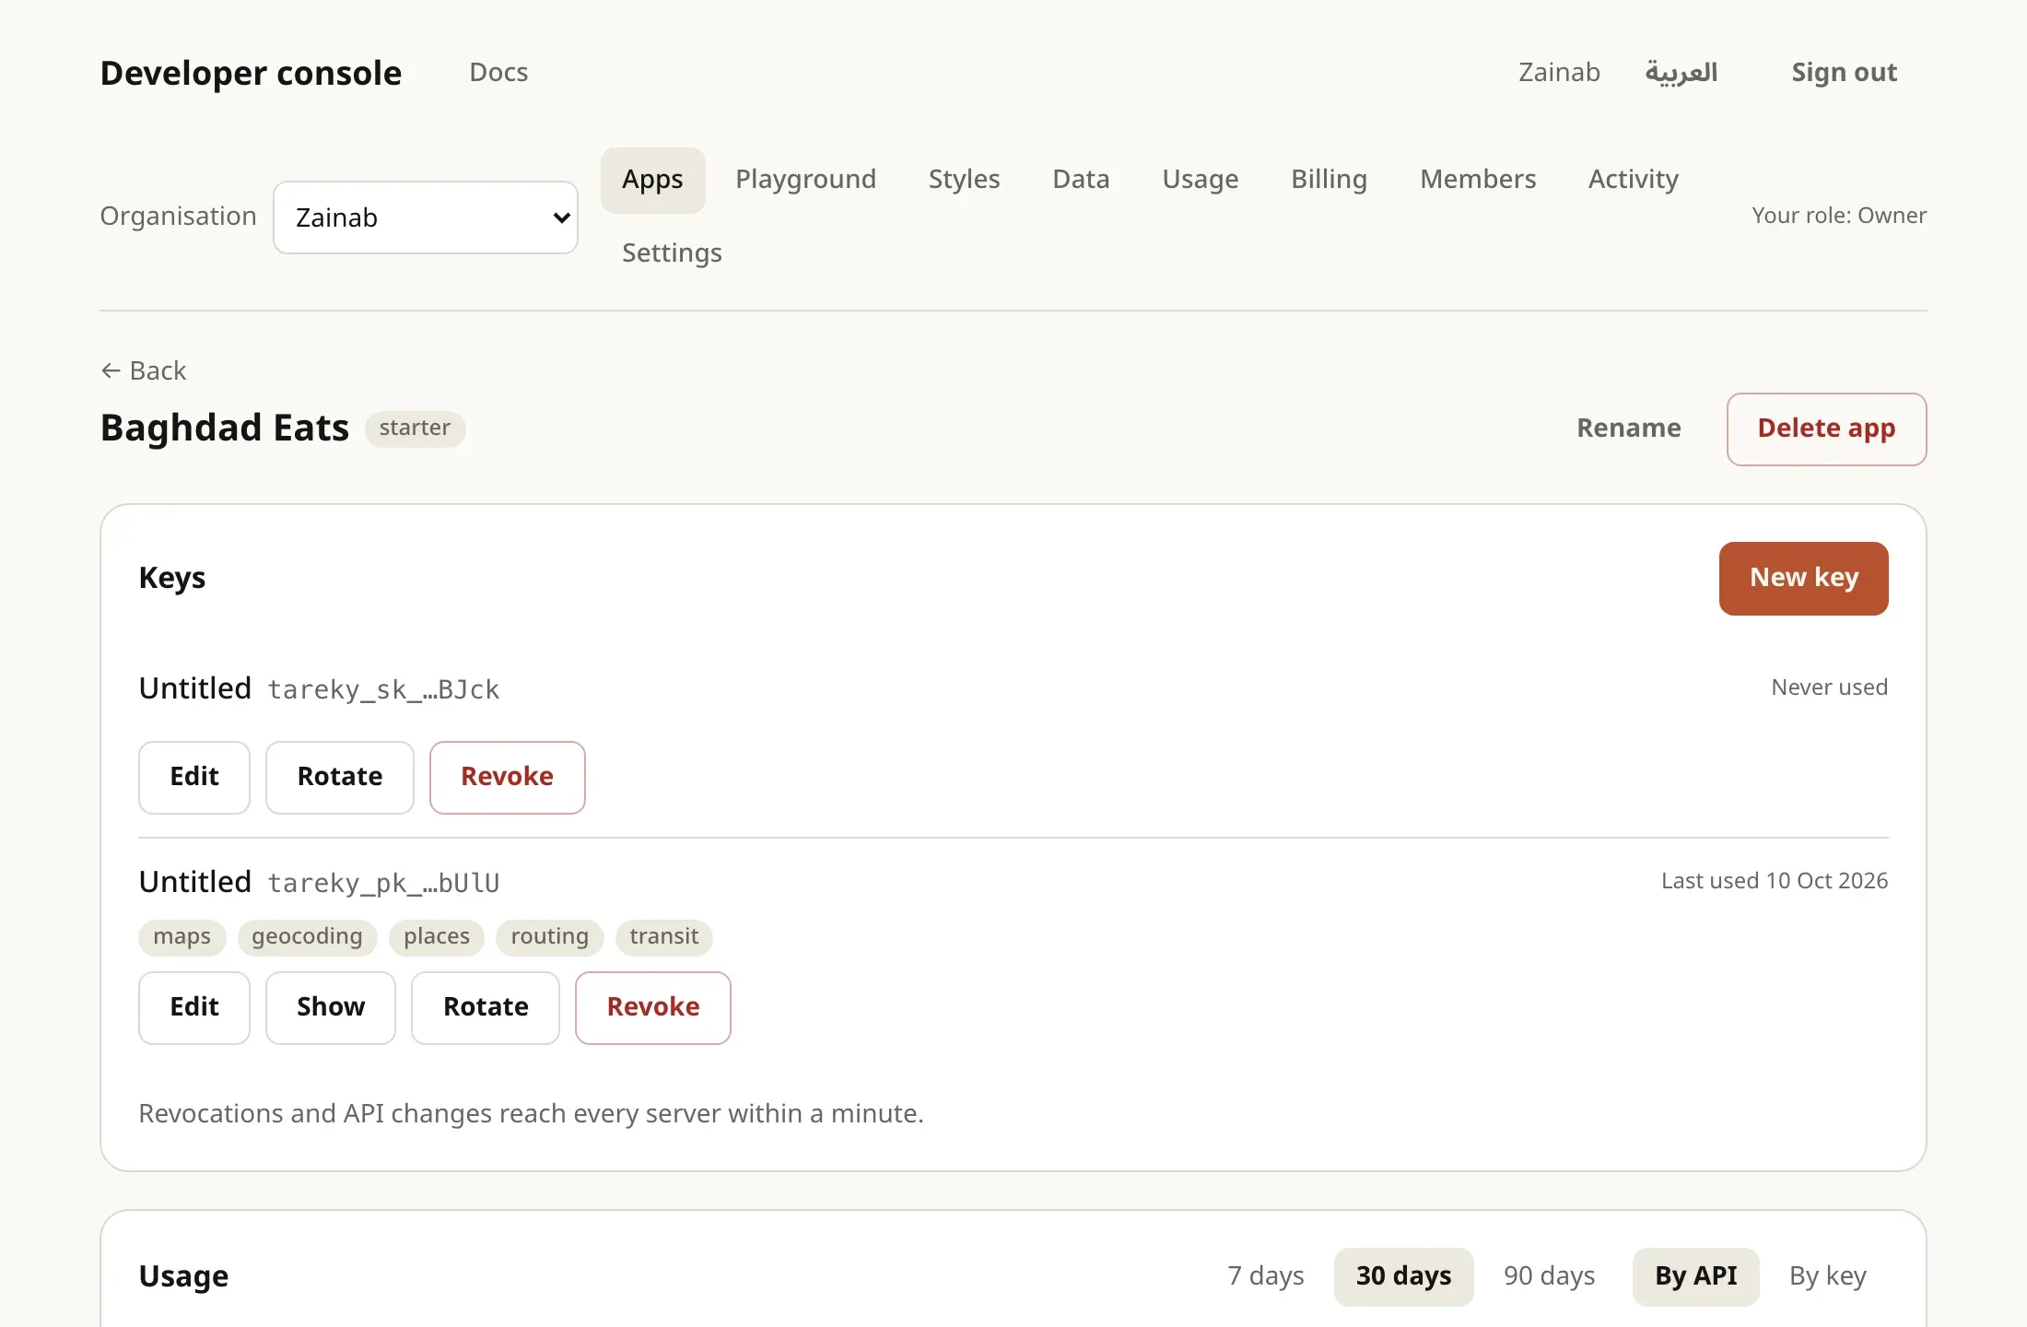Edit the tareky_pk key
The image size is (2027, 1327).
point(194,1008)
